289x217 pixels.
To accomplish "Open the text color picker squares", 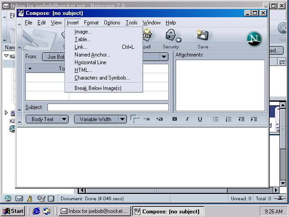I will pyautogui.click(x=135, y=119).
